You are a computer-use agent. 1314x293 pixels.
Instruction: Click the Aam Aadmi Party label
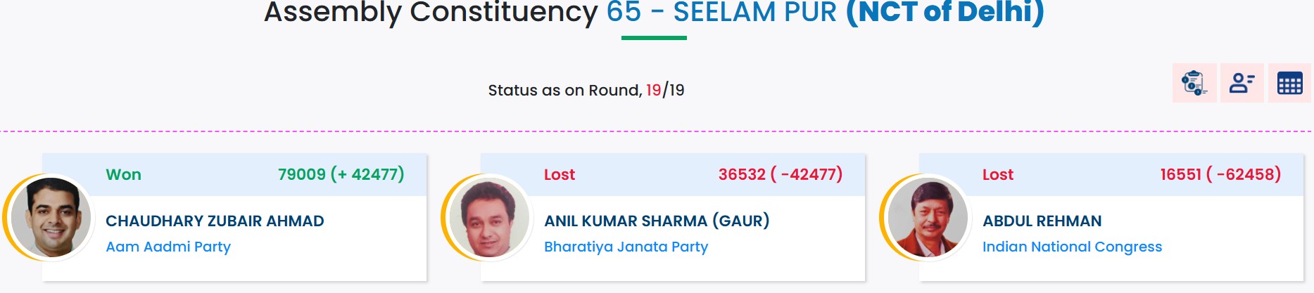point(168,247)
